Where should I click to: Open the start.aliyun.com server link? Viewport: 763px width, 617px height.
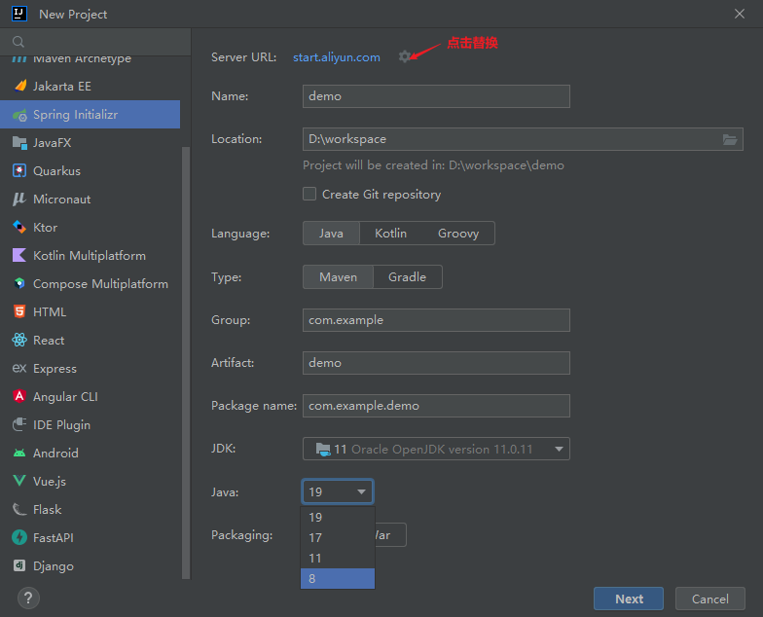click(x=337, y=57)
